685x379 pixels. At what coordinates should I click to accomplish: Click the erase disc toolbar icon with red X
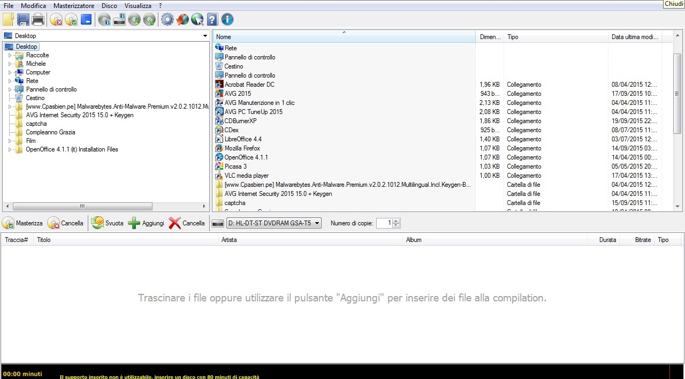pyautogui.click(x=56, y=20)
